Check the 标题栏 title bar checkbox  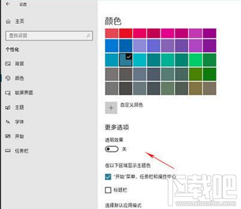point(108,190)
